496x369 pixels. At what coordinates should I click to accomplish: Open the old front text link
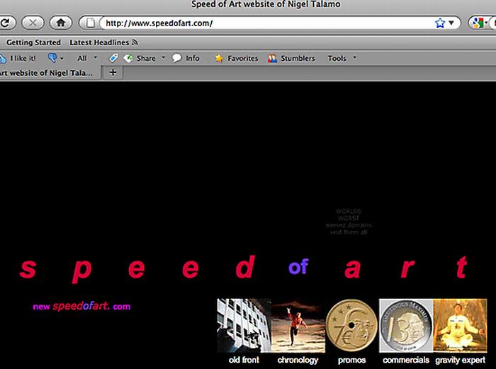(244, 360)
